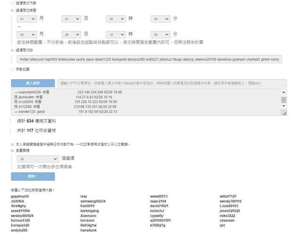This screenshot has width=301, height=237.
Task: Click the PTT article URL input field
Action: point(171,83)
